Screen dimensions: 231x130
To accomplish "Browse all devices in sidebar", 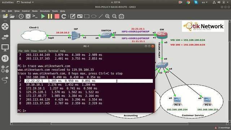I will pyautogui.click(x=5, y=69).
